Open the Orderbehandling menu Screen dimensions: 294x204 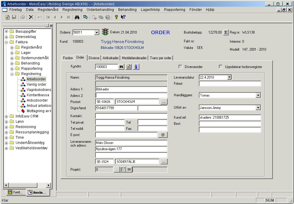coord(100,9)
